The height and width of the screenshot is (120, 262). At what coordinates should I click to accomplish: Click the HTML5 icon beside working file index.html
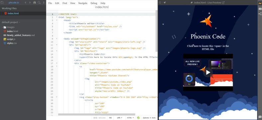click(x=6, y=13)
